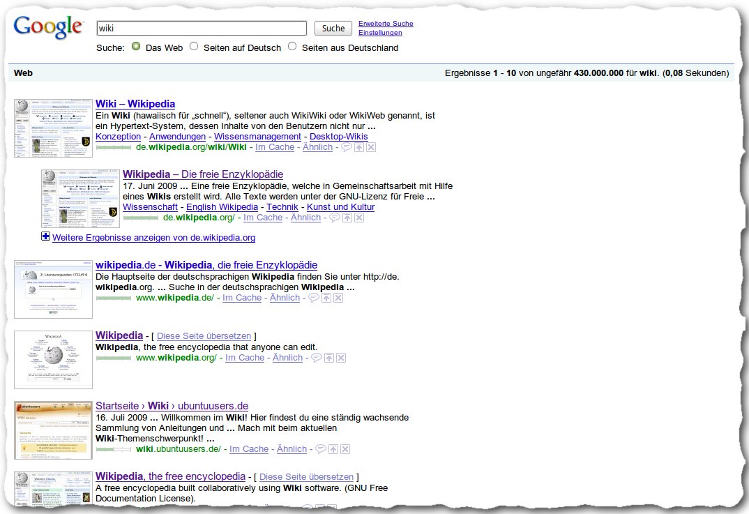Open the thumbnail preview of wikipedia.de result

53,289
